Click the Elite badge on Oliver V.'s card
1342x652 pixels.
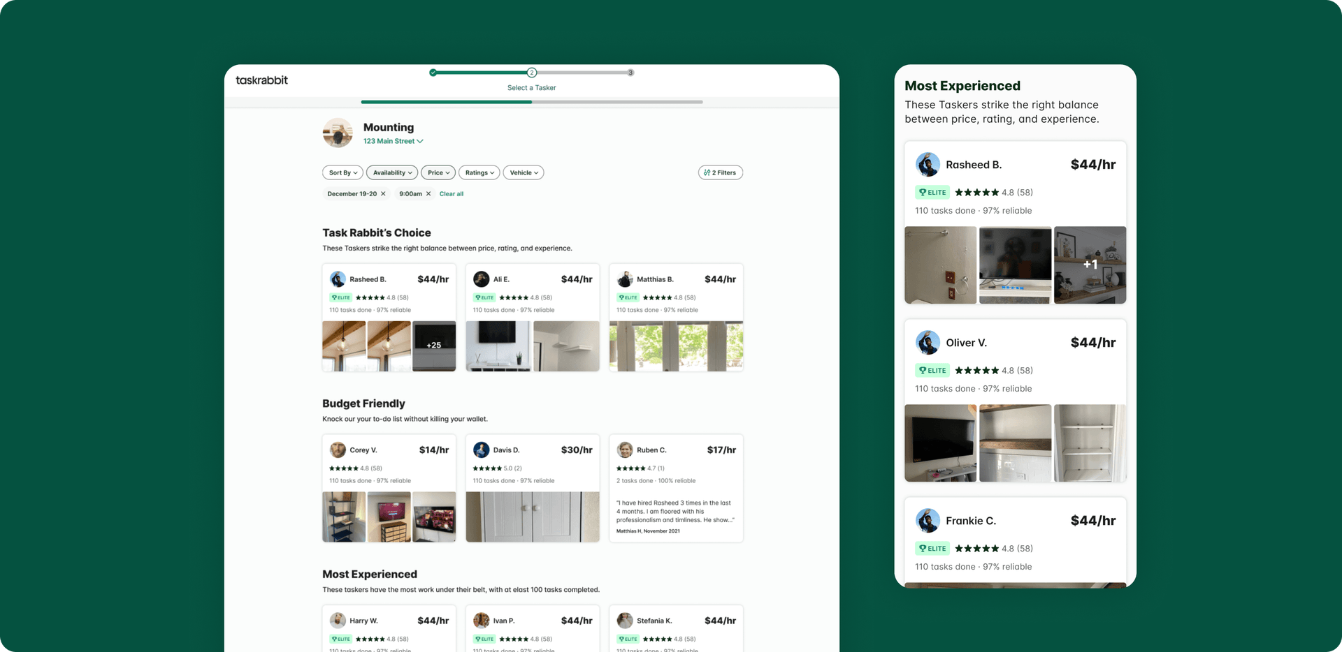932,371
